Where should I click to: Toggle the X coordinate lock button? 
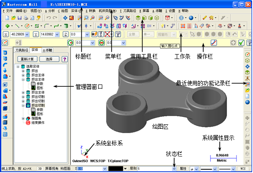(6, 34)
